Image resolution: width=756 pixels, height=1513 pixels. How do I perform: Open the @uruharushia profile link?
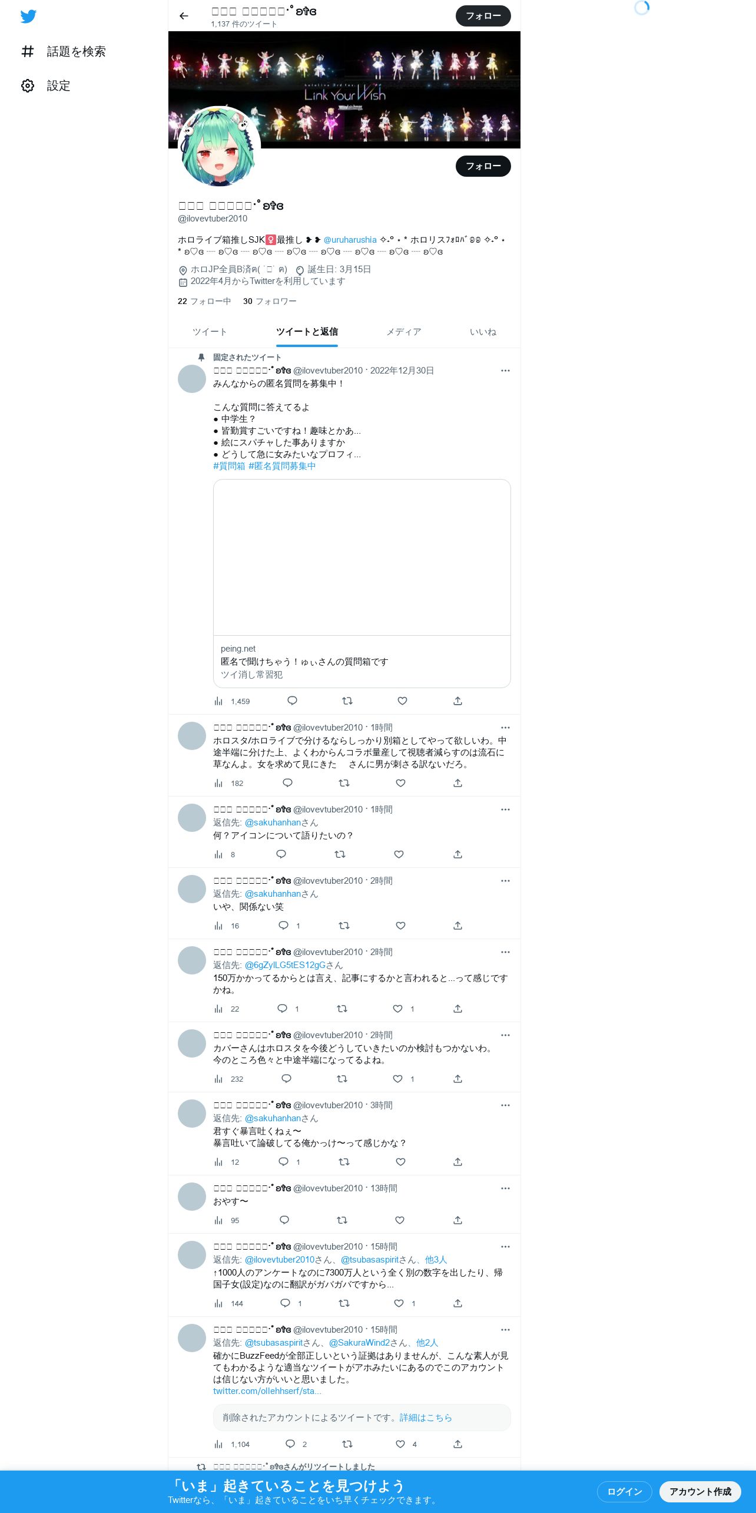(350, 240)
